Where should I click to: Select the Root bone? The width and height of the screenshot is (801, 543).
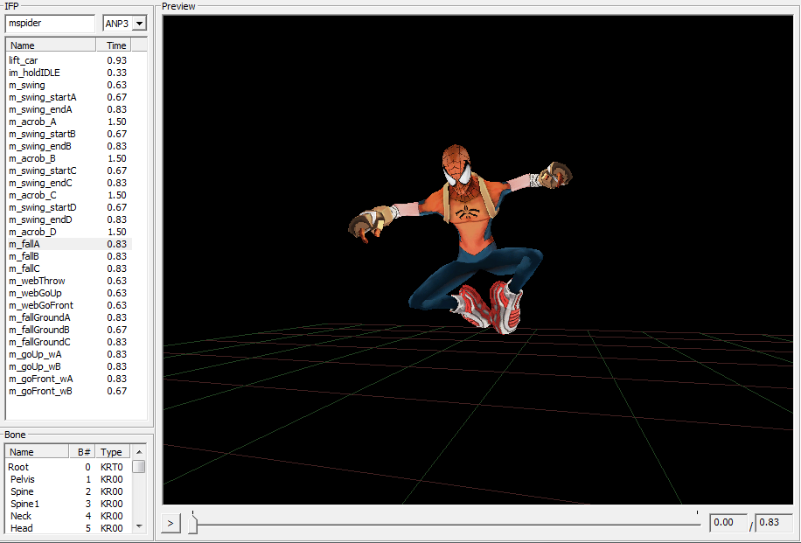pos(68,467)
